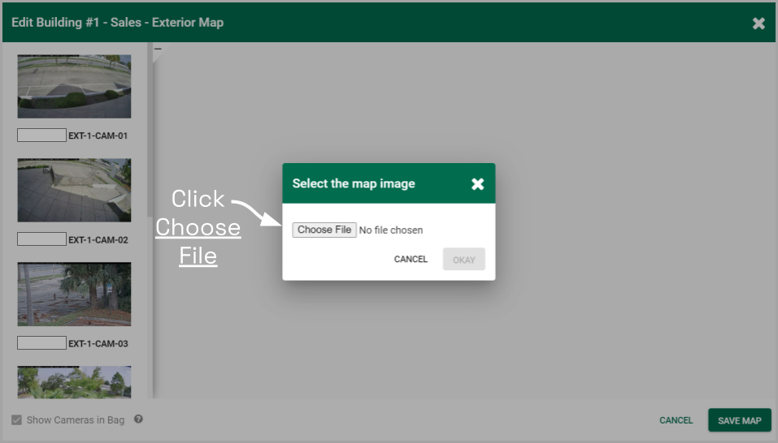Click the box beside EXT-1-CAM-03 label
Screen dimensions: 778x443
point(41,342)
